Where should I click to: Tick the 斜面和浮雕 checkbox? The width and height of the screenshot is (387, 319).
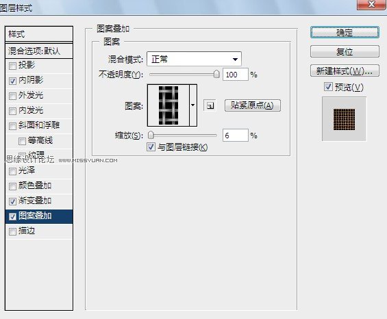coord(12,126)
